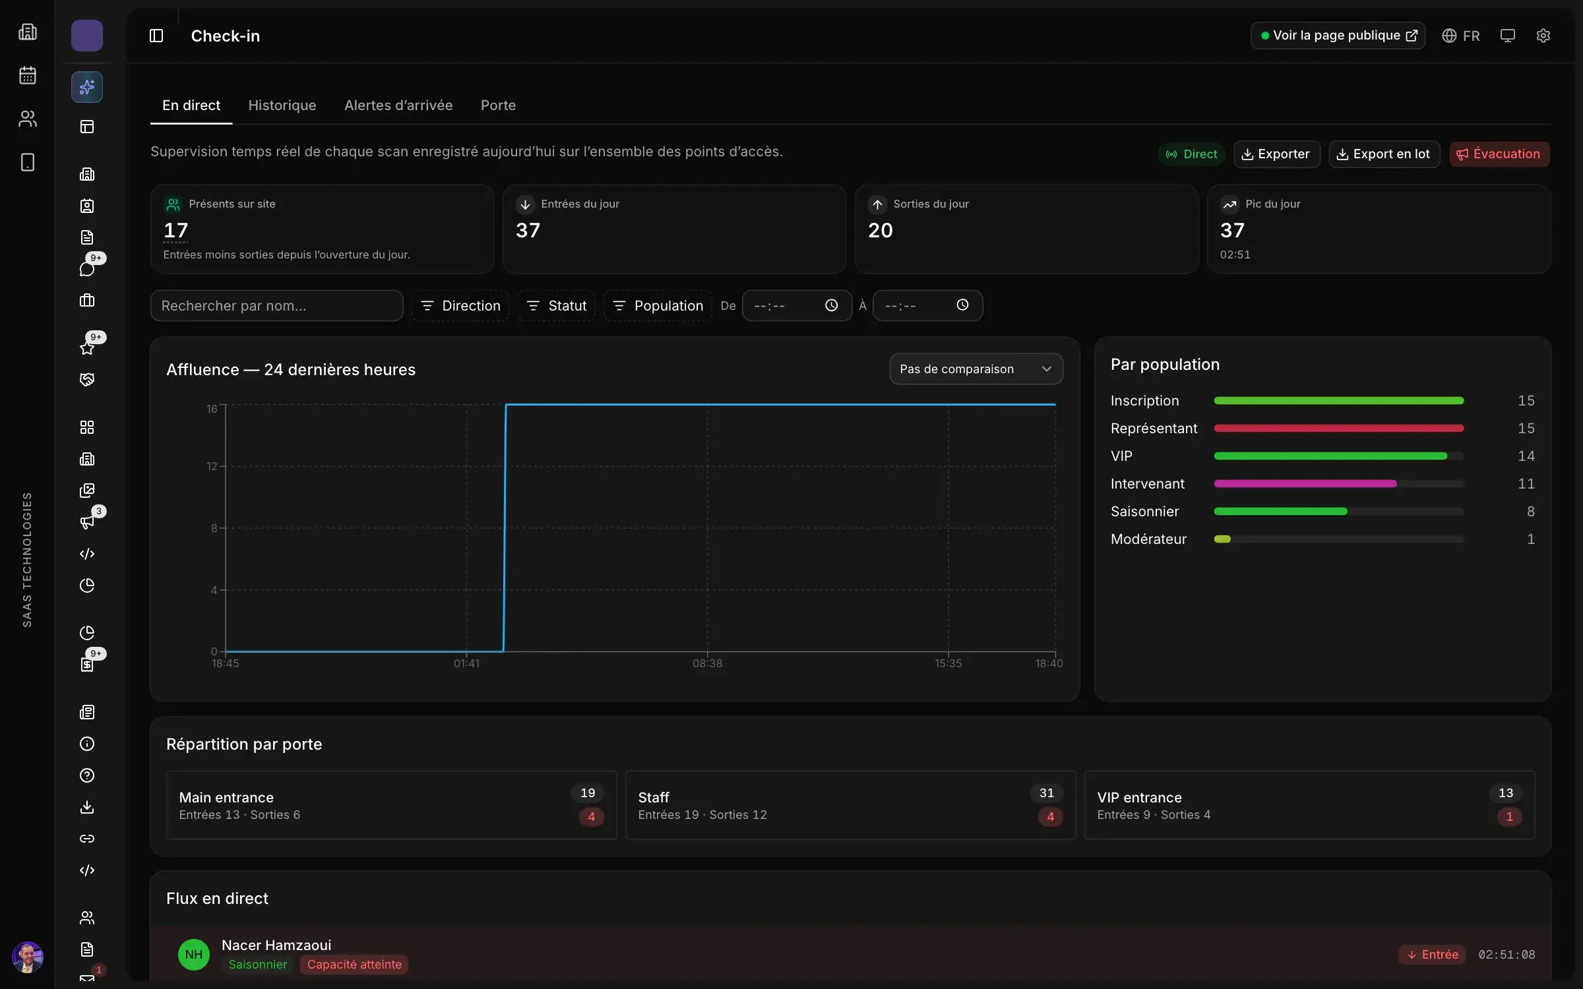Toggle the sidebar panel icon beside Check-in
The width and height of the screenshot is (1583, 989).
(156, 36)
